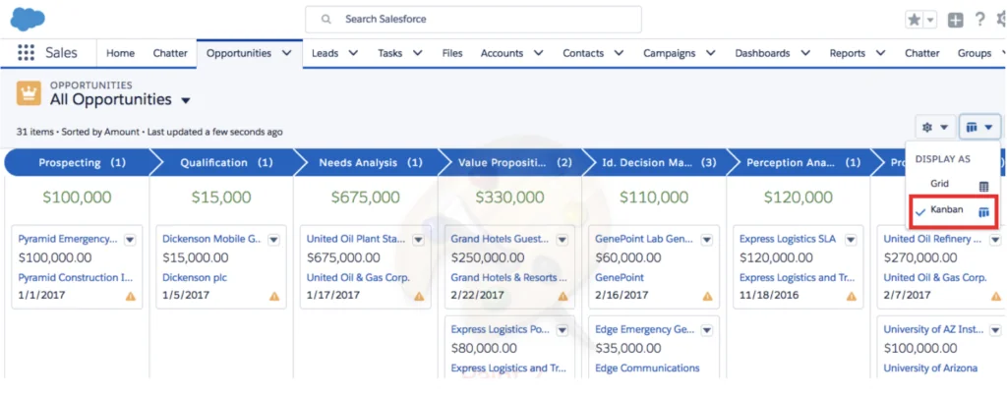This screenshot has width=1007, height=396.
Task: Open the All Opportunities list view picker
Action: click(186, 101)
